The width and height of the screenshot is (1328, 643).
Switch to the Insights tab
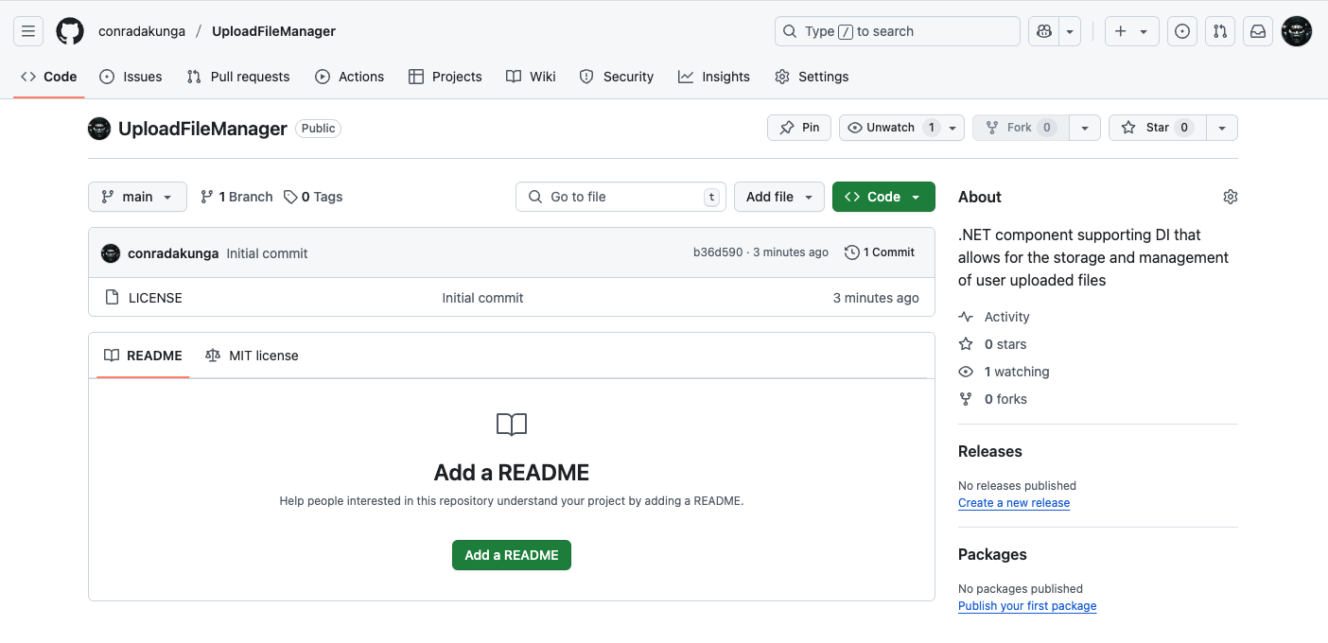click(714, 77)
